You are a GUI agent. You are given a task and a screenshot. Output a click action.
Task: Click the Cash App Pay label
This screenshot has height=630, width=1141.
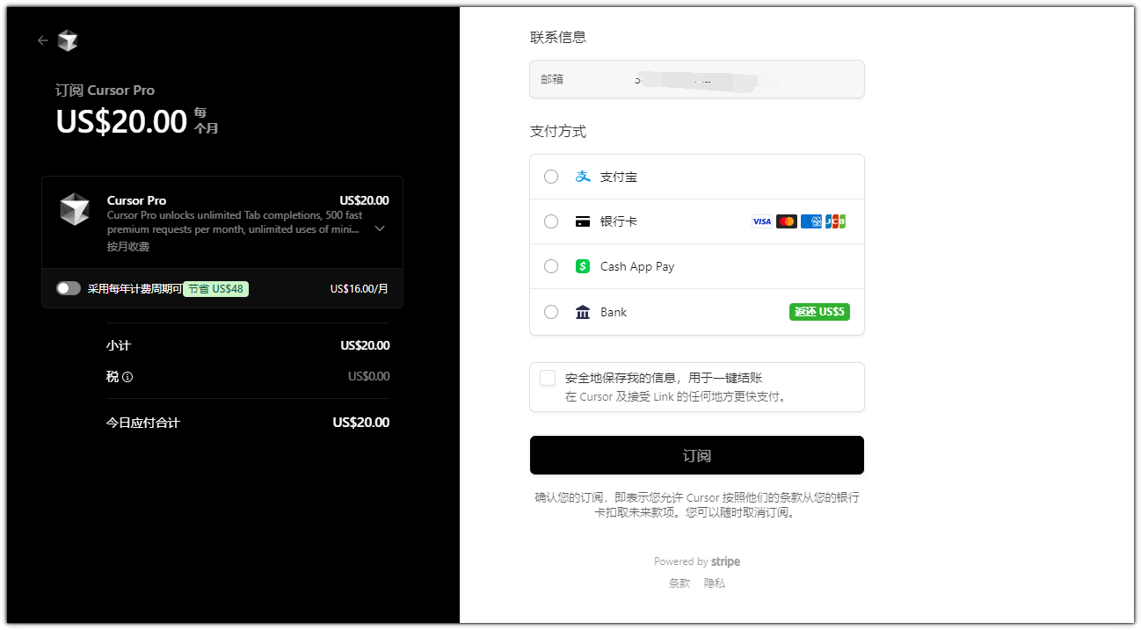[x=637, y=266]
